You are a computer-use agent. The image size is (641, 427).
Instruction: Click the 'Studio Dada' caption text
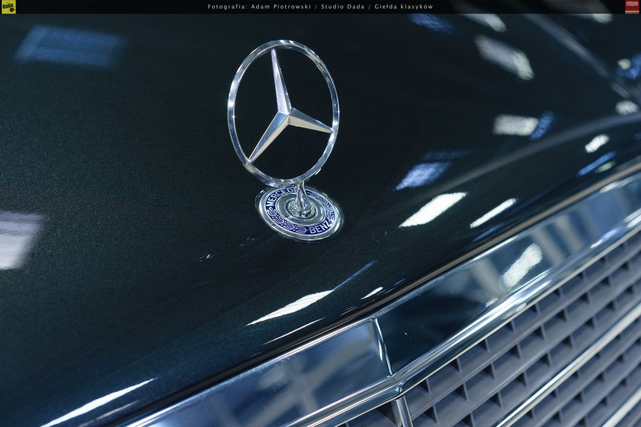point(343,7)
